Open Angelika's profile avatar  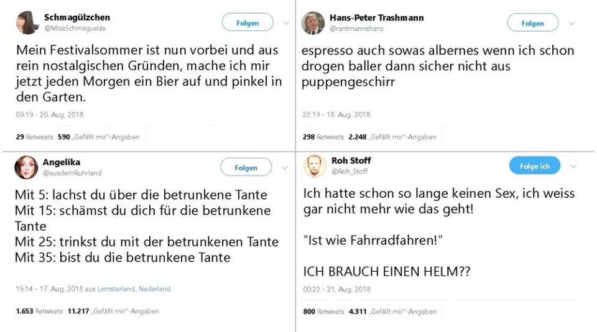pyautogui.click(x=26, y=167)
